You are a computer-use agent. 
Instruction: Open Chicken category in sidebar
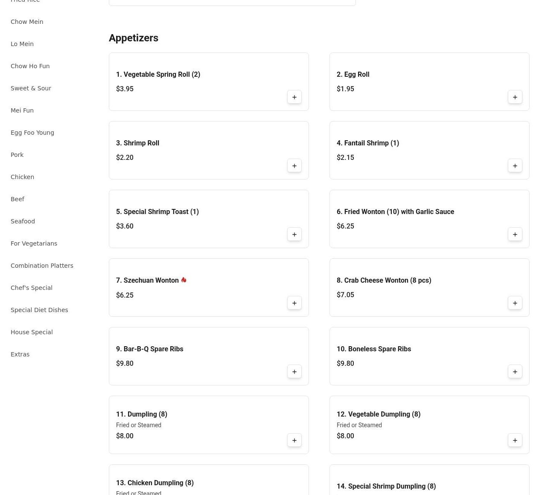click(22, 177)
